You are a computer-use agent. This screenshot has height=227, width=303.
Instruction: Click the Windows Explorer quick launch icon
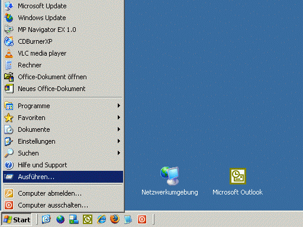pyautogui.click(x=74, y=219)
